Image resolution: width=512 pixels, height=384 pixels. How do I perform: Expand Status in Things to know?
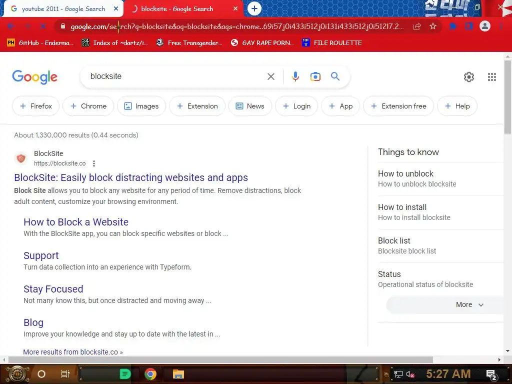(x=440, y=279)
